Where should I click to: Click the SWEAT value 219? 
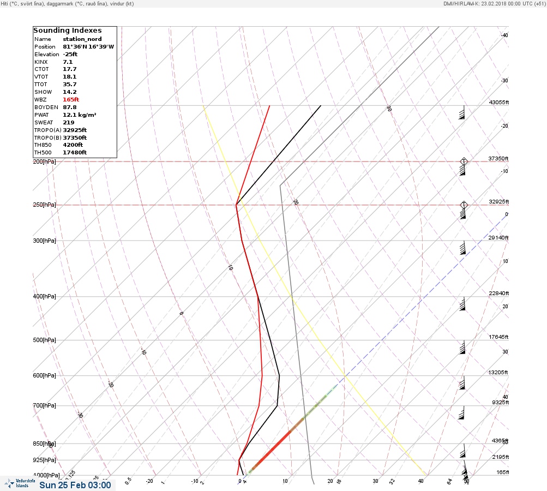coord(68,123)
